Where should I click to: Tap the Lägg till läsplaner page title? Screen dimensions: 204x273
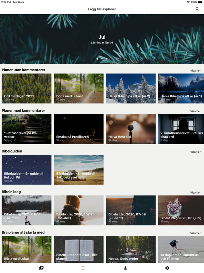coord(102,9)
